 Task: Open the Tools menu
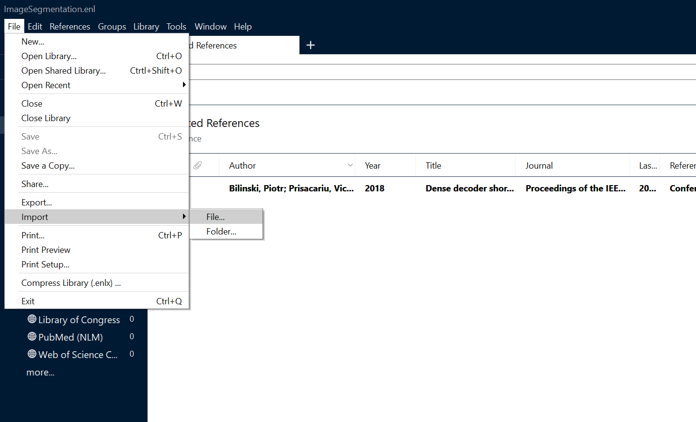point(176,27)
